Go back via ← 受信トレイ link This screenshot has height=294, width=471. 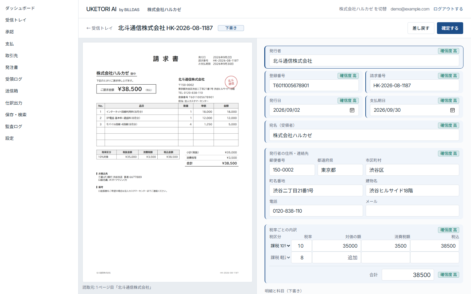tap(99, 28)
